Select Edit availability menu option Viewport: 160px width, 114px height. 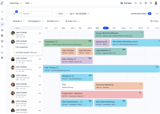pyautogui.click(x=22, y=47)
